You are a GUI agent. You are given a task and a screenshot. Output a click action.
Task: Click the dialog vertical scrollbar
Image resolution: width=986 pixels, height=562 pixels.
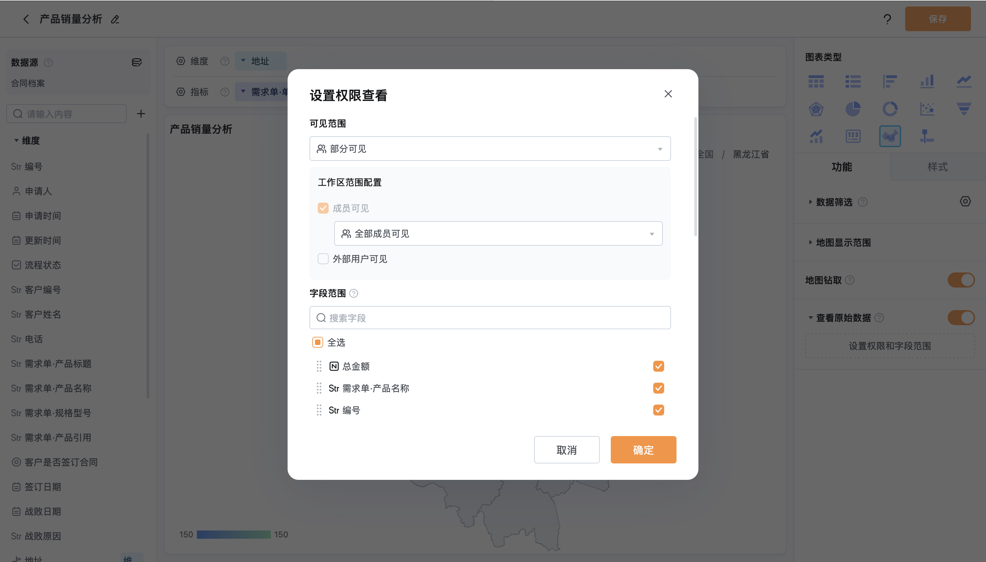[695, 176]
